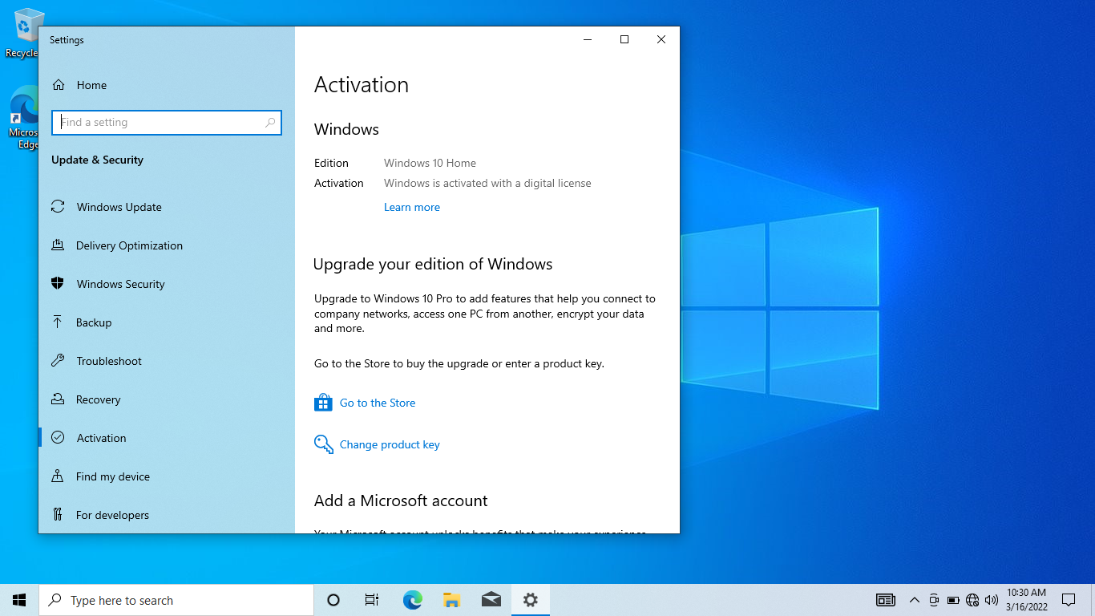This screenshot has height=616, width=1095.
Task: Open News and interests on taskbar
Action: tap(886, 600)
